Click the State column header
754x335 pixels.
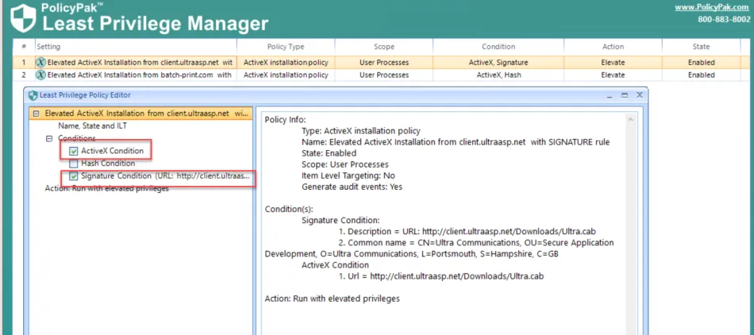pos(701,47)
